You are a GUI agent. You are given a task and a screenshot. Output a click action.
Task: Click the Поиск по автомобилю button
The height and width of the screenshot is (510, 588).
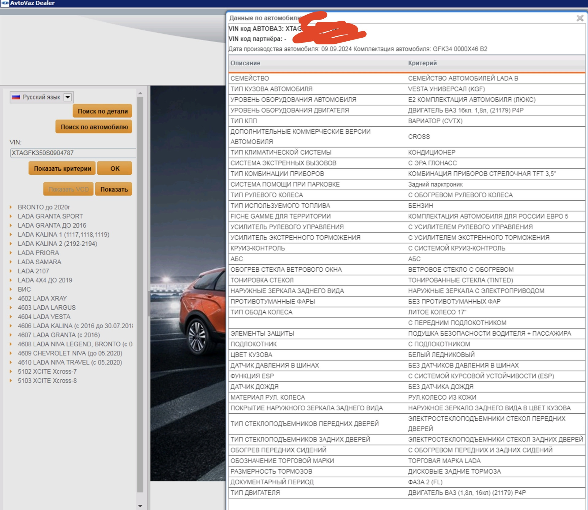point(94,127)
